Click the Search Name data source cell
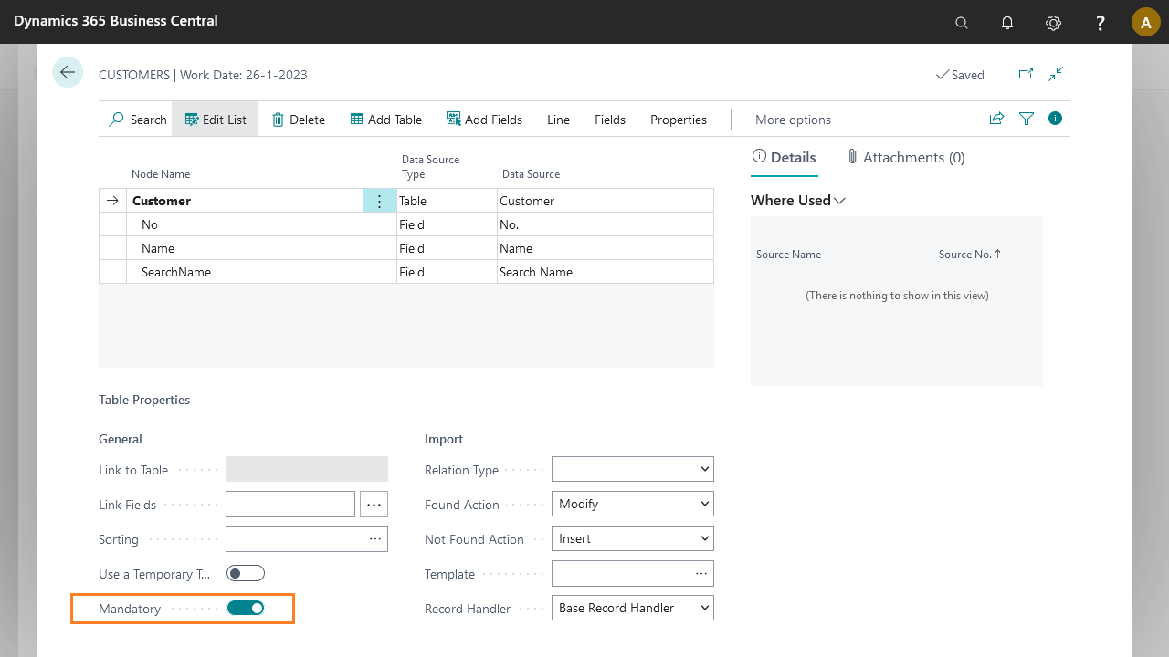Screen dimensions: 1169x657 click(x=606, y=272)
